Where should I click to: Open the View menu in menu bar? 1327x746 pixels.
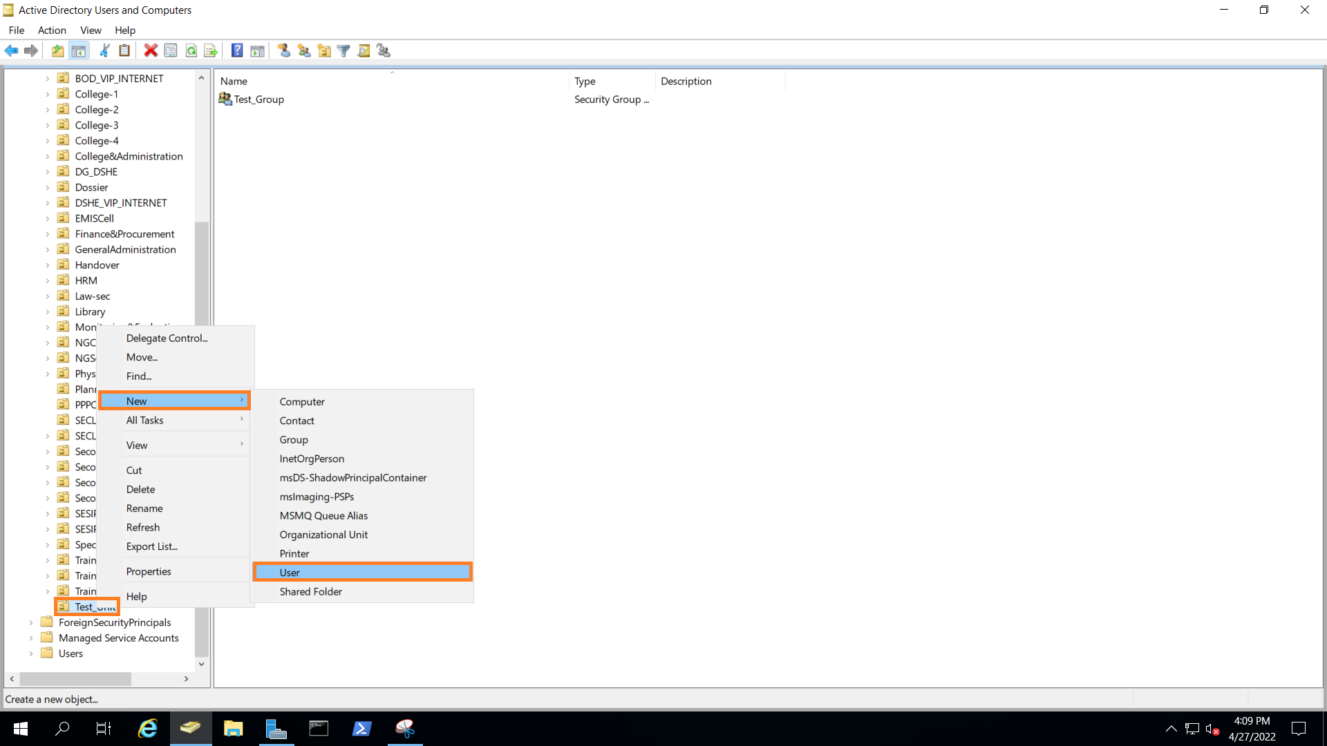pyautogui.click(x=91, y=30)
